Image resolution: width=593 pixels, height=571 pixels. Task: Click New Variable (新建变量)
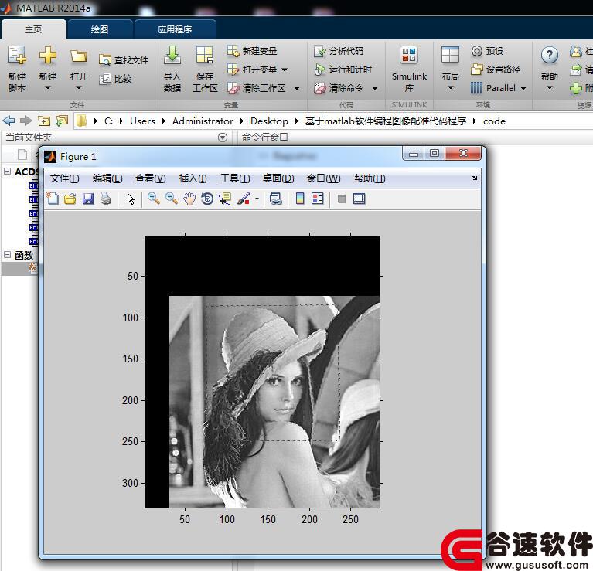(x=252, y=51)
